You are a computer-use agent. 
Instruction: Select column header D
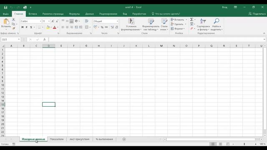(49, 46)
